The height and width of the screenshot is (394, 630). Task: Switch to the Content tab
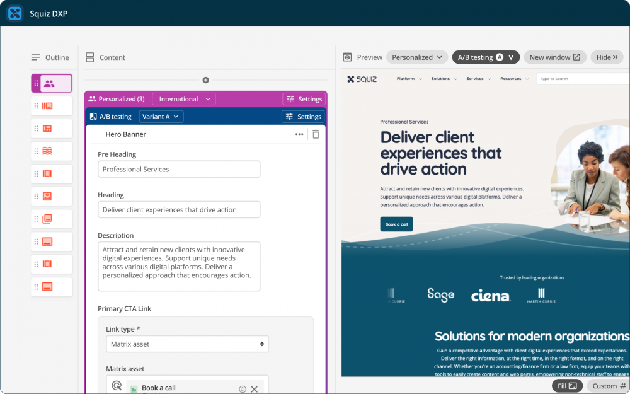[105, 57]
